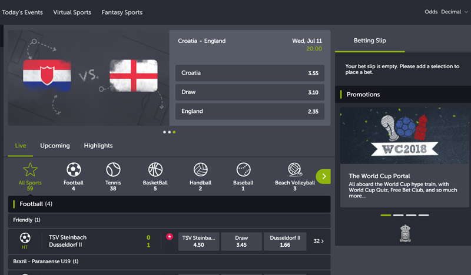This screenshot has width=471, height=275.
Task: Pick the Tennis sport icon
Action: (x=113, y=170)
